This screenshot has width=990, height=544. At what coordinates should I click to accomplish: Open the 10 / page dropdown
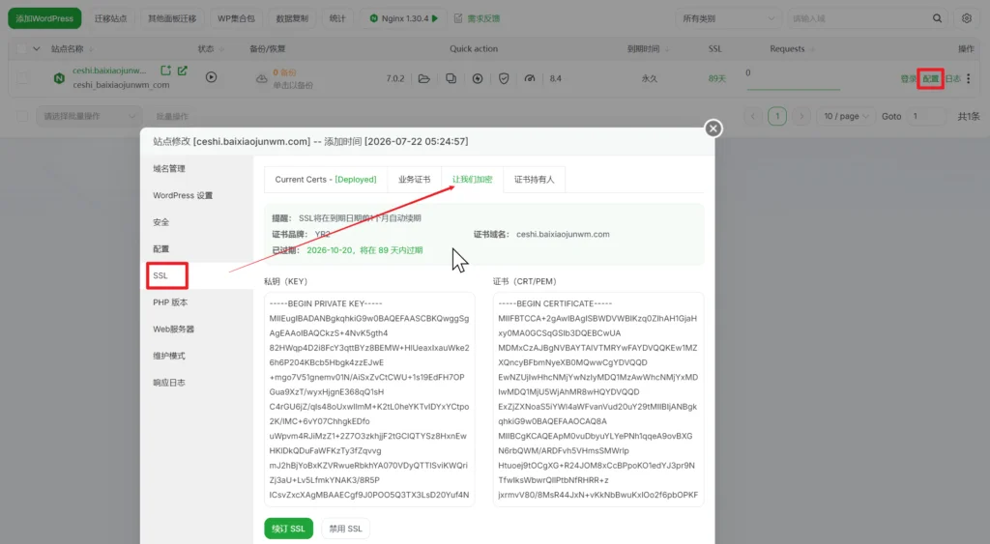846,116
